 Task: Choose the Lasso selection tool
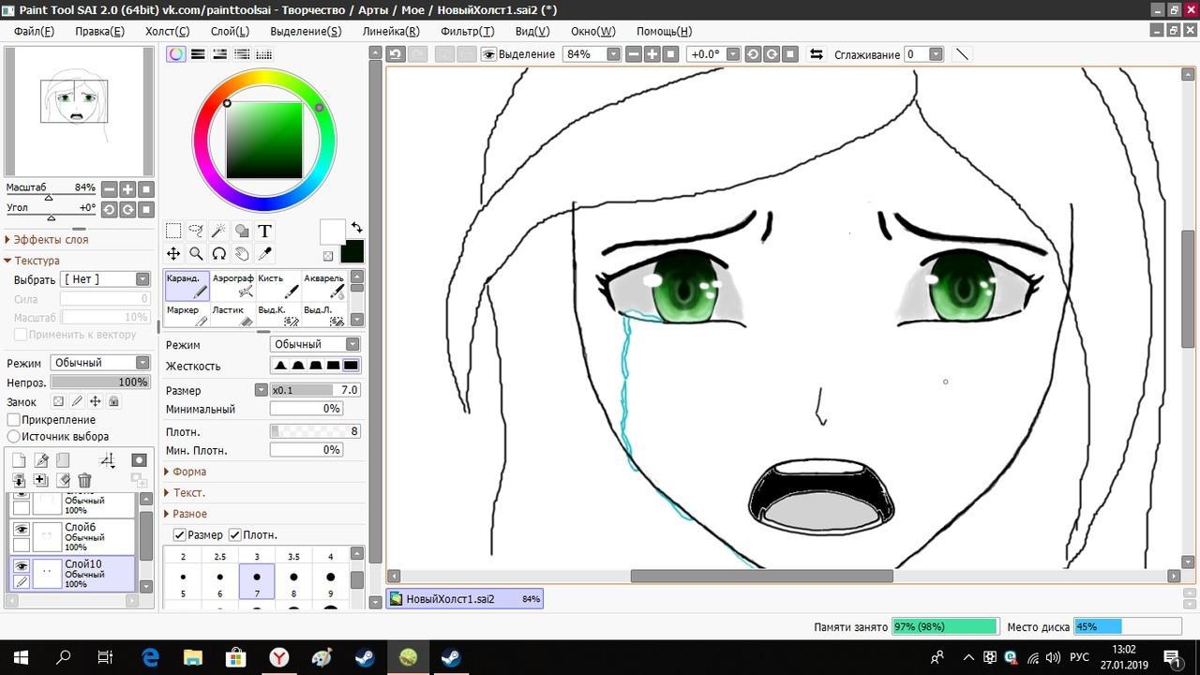[x=196, y=231]
